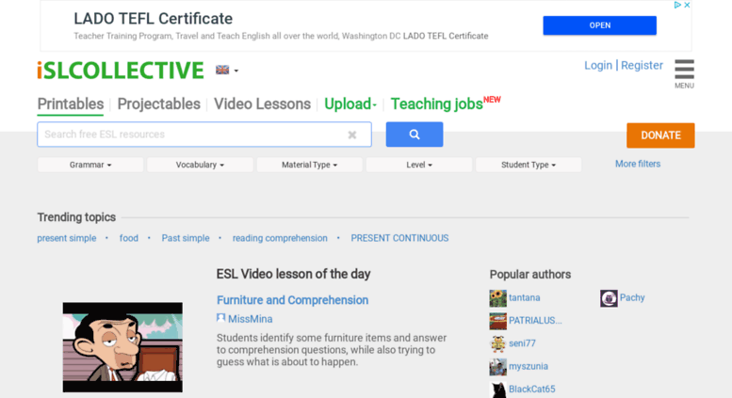Open seni77 author name link
This screenshot has width=732, height=398.
(x=522, y=343)
